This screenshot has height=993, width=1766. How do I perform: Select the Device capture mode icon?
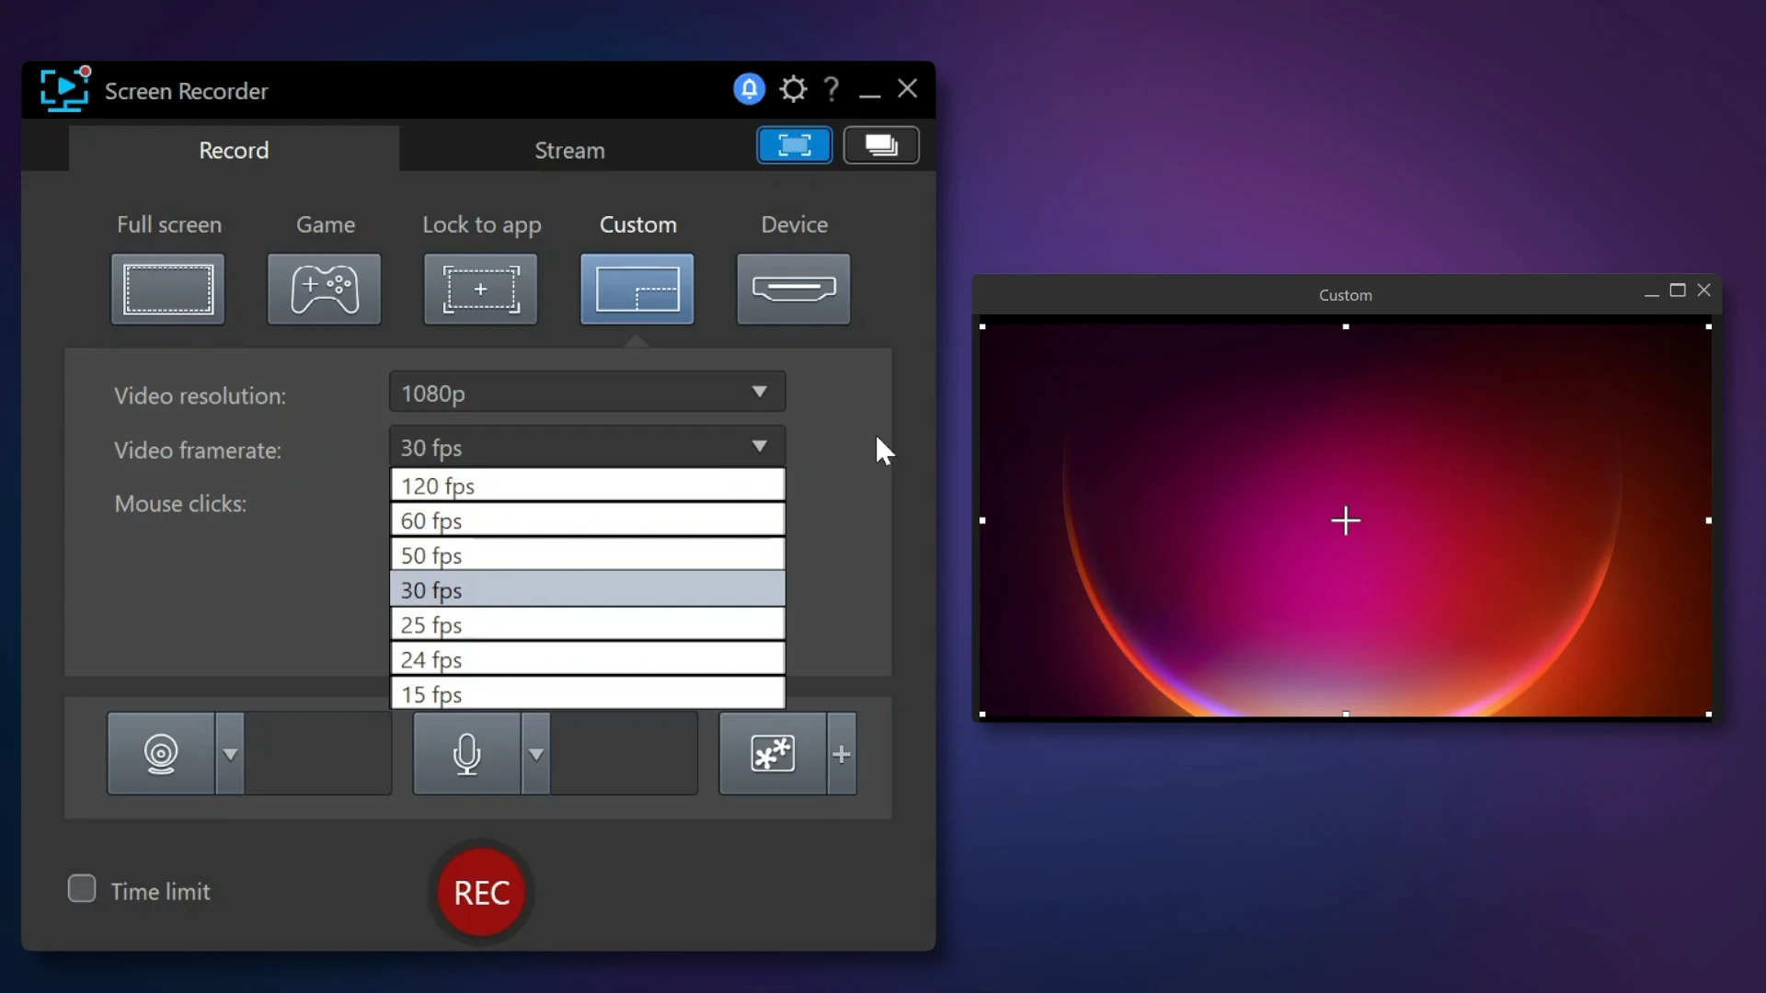[x=794, y=289]
